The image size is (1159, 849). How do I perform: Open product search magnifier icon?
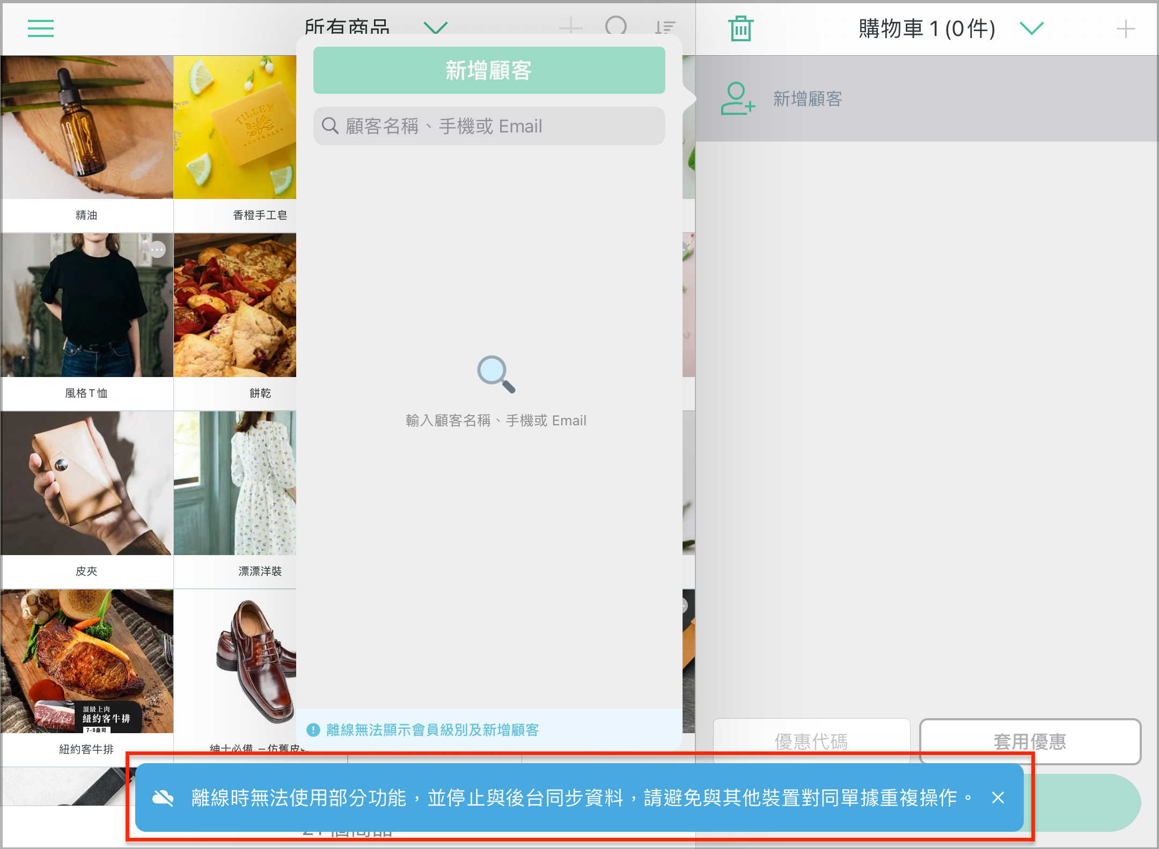(x=616, y=26)
